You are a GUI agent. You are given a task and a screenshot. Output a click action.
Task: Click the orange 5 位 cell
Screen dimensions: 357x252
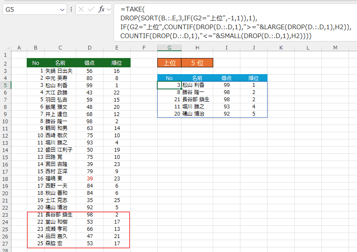pos(197,63)
